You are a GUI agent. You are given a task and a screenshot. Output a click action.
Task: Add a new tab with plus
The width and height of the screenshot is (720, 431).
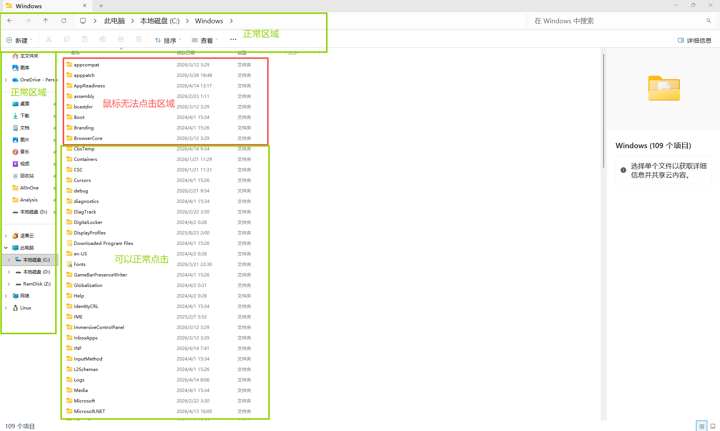pos(101,6)
